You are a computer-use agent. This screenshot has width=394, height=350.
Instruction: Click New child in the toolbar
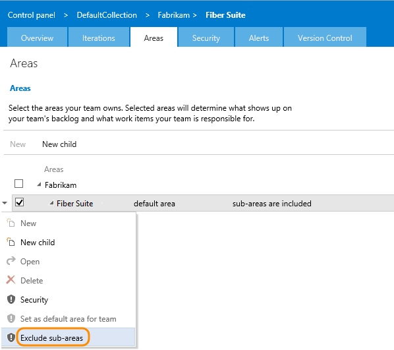(59, 144)
